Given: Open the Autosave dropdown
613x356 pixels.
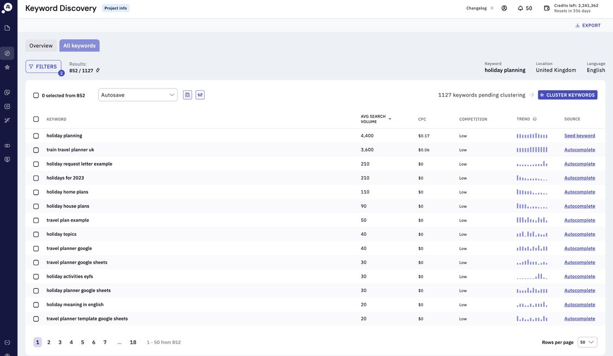Looking at the screenshot, I should click(137, 95).
